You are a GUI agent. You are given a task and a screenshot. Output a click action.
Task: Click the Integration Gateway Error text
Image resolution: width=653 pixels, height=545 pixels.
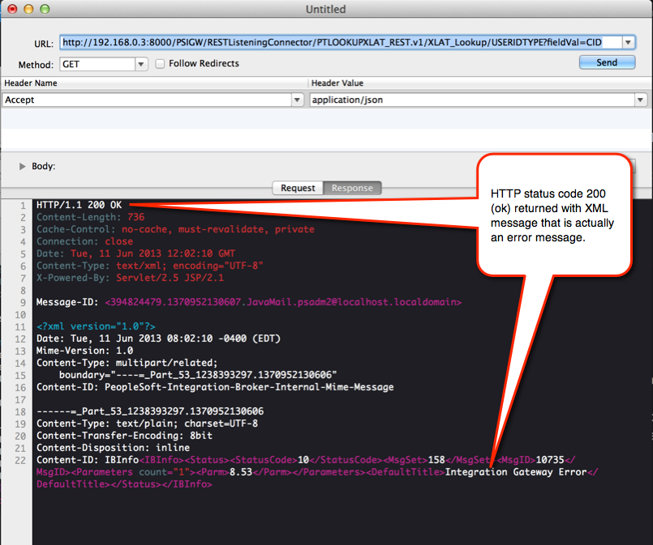[x=516, y=472]
